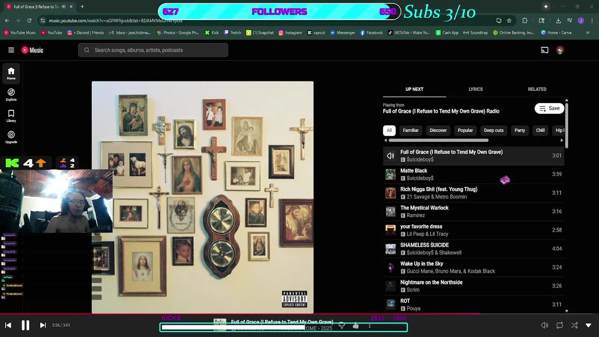Click the player volume speaker icon
599x337 pixels.
(x=545, y=325)
